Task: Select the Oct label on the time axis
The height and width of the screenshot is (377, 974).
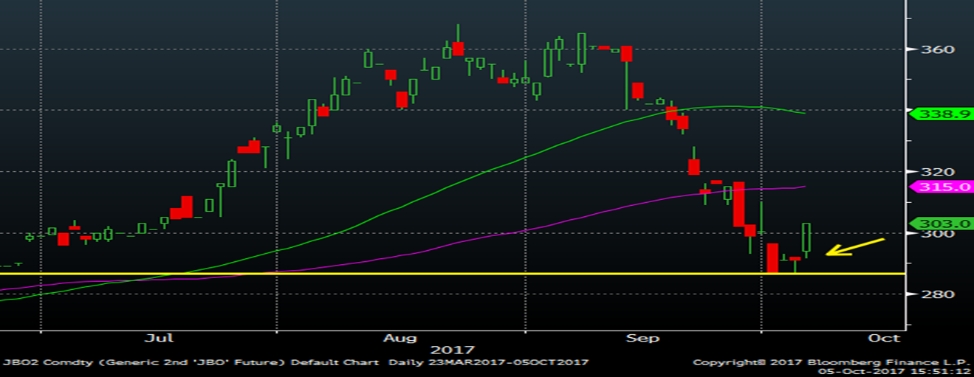Action: 884,338
